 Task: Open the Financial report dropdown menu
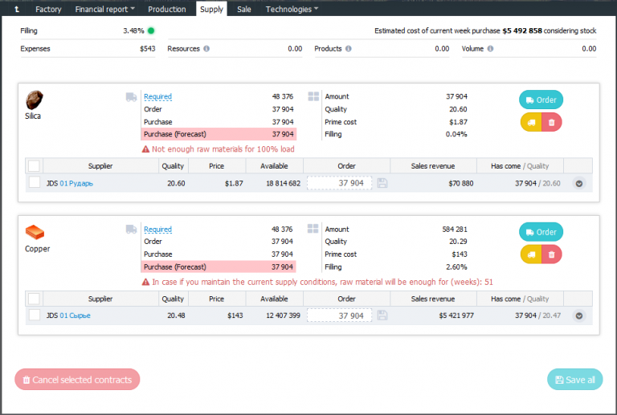pos(104,10)
